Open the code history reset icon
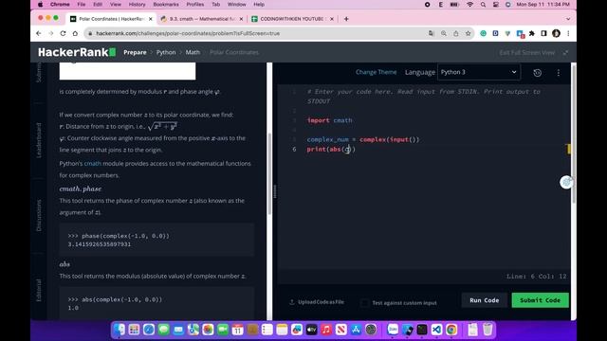 (x=538, y=73)
